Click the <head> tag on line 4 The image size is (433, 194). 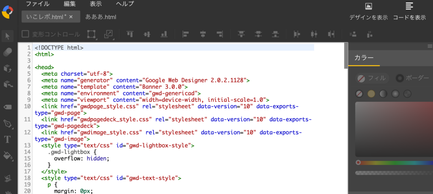[44, 67]
